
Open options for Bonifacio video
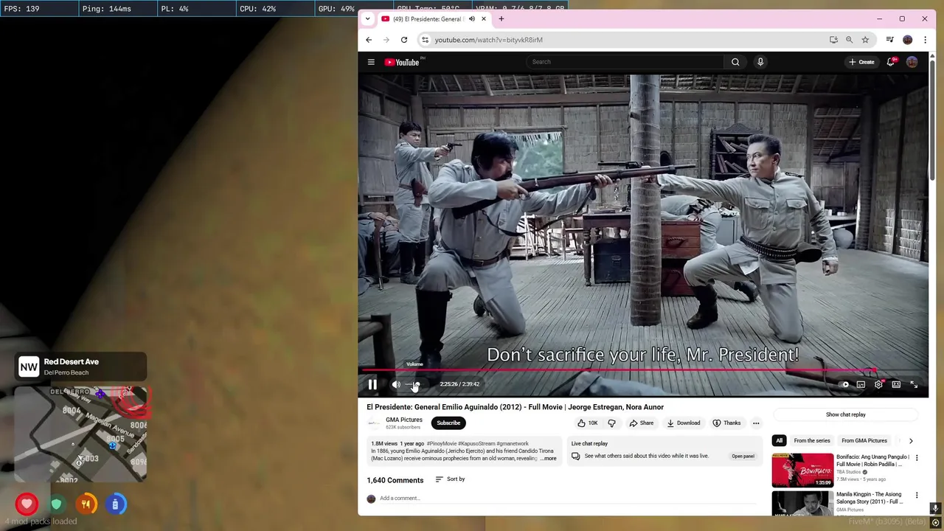click(x=917, y=458)
